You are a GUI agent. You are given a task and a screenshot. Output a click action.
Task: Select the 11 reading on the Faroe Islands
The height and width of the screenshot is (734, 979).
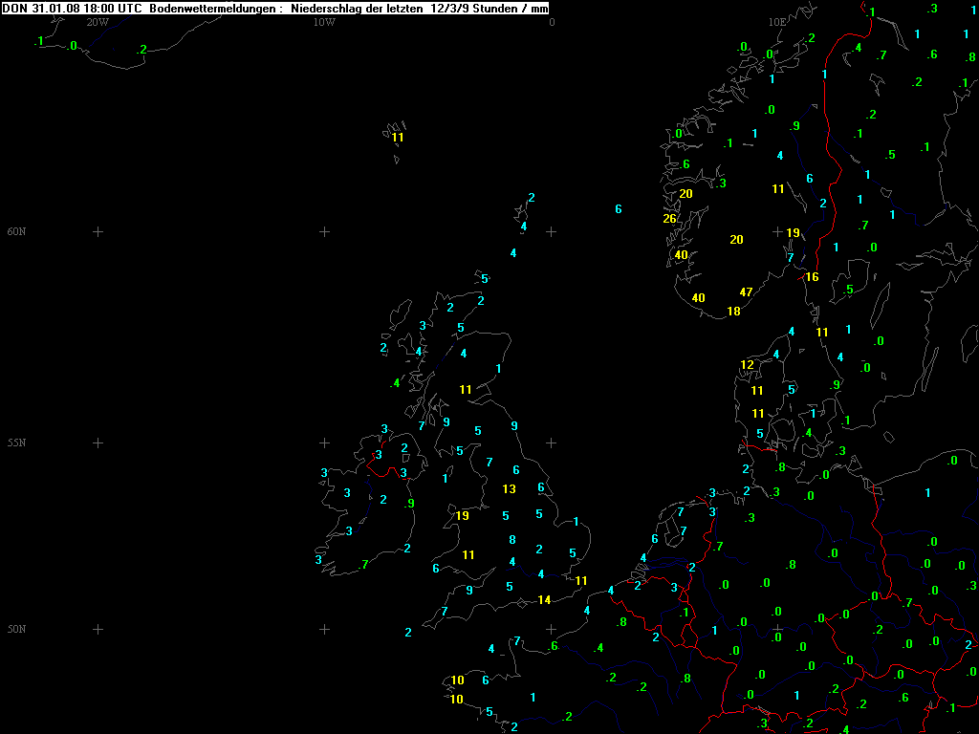(x=398, y=138)
